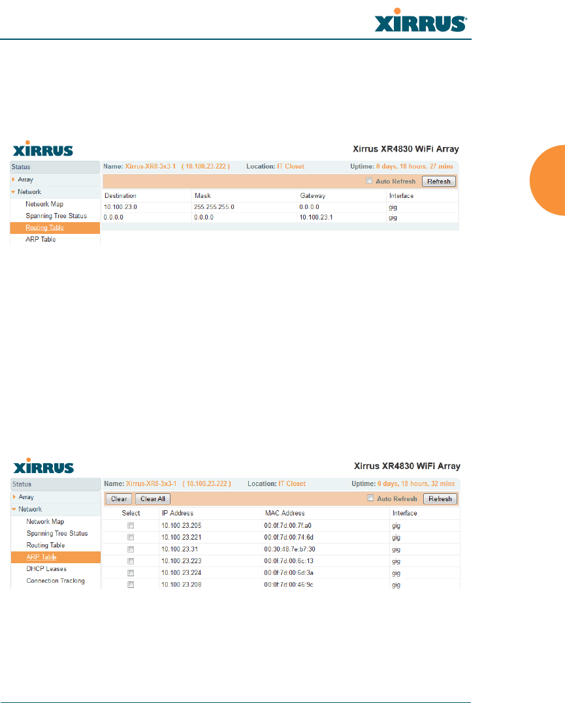Select the ARP entry 10.100.23.223
Image resolution: width=565 pixels, height=703 pixels.
click(131, 561)
